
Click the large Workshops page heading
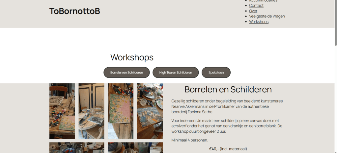(132, 57)
